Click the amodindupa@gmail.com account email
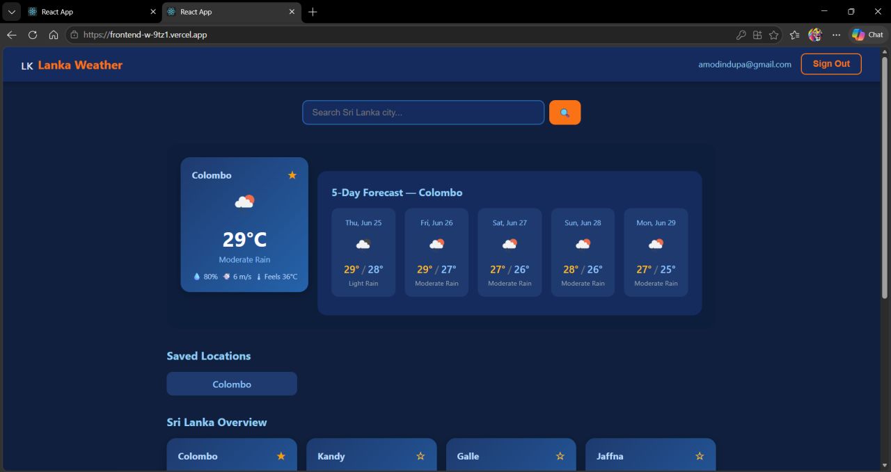891x472 pixels. tap(745, 65)
